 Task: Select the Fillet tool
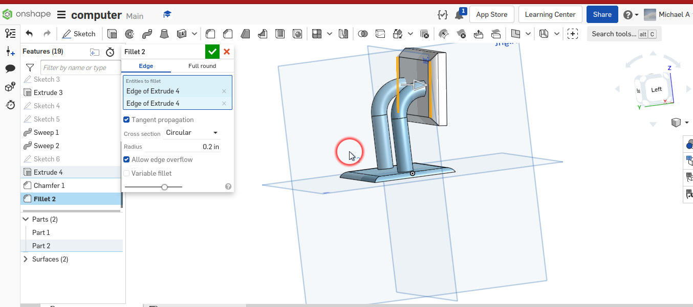click(x=210, y=34)
